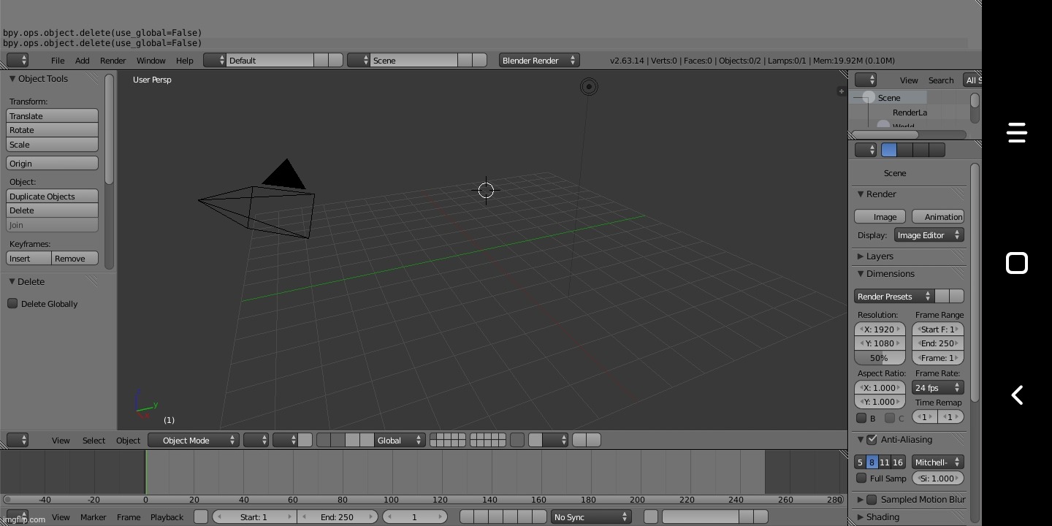
Task: Open the Blender Render engine dropdown
Action: click(539, 60)
